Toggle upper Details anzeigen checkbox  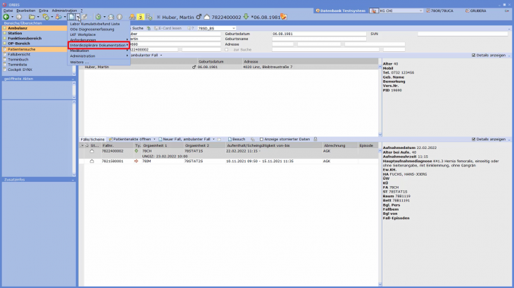[474, 55]
